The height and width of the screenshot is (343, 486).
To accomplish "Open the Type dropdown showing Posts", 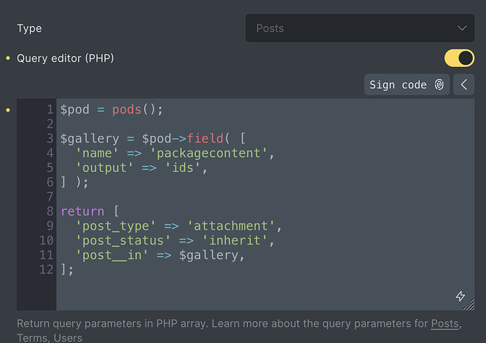I will (x=360, y=28).
